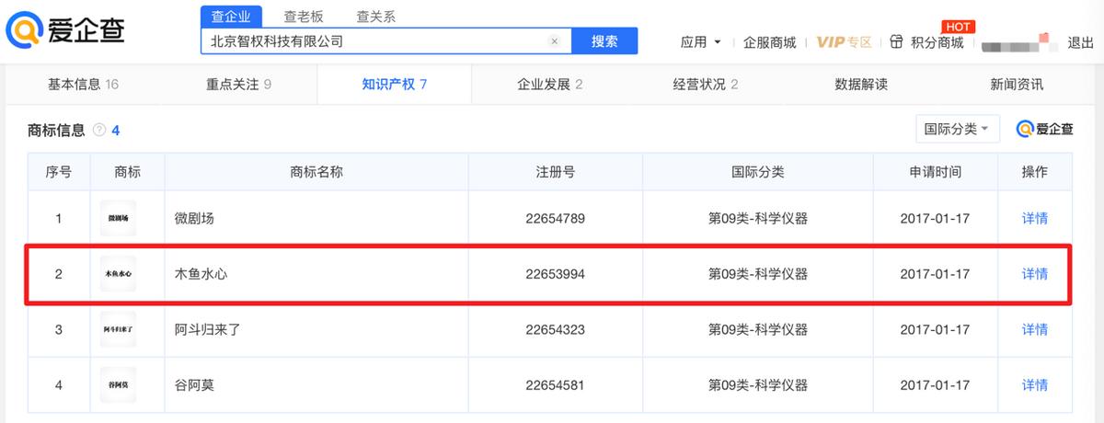Click the 木鱼水心 trademark name text
Image resolution: width=1104 pixels, height=423 pixels.
coord(201,274)
